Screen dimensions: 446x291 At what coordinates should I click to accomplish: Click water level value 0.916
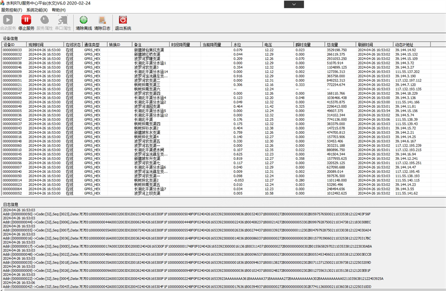tap(238, 76)
